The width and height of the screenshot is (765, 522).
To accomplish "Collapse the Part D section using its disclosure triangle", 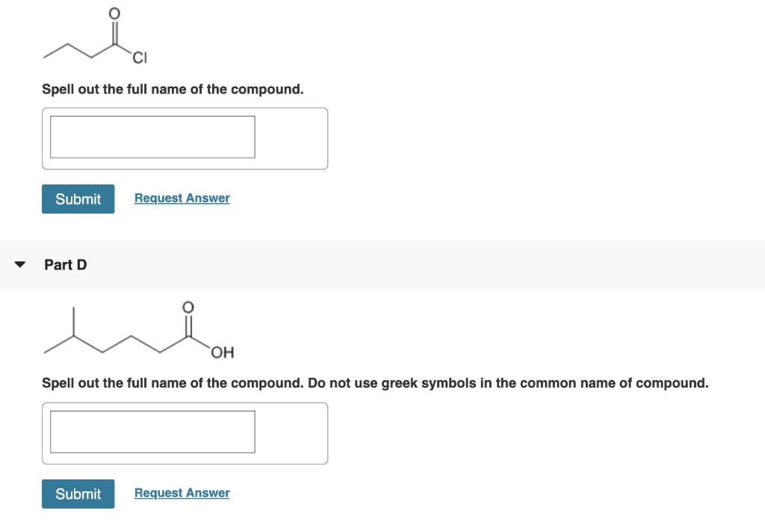I will [19, 264].
